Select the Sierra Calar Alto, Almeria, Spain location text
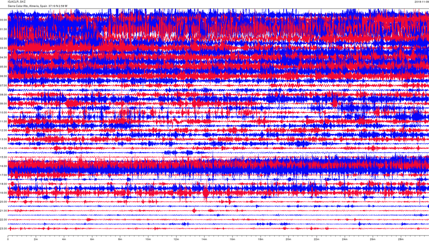Viewport: 429px width, 241px height. 27,6
